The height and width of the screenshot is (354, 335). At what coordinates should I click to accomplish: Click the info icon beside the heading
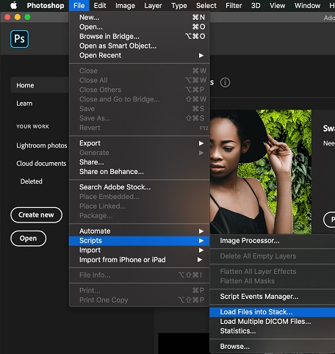[x=225, y=82]
